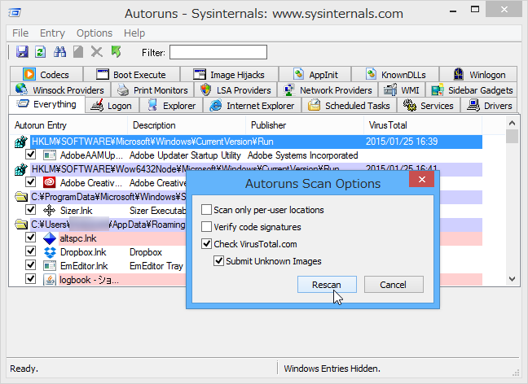Uncheck the Adobe Creative Cloud entry checkbox
The height and width of the screenshot is (384, 528).
(31, 182)
